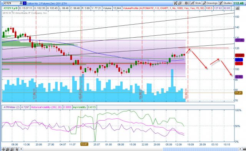Open the symbol history dropdown arrow

(21, 3)
